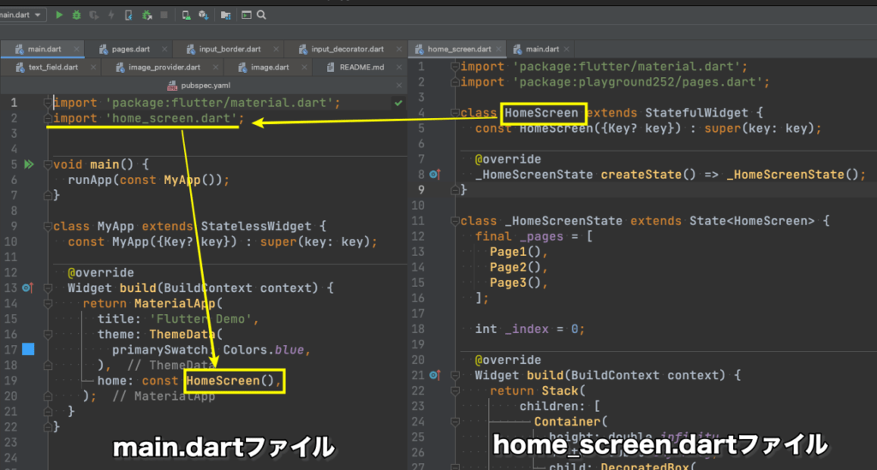This screenshot has height=470, width=877.
Task: Close the README.md tab
Action: (399, 67)
